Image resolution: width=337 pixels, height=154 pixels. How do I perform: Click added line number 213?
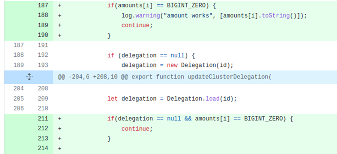(x=43, y=138)
